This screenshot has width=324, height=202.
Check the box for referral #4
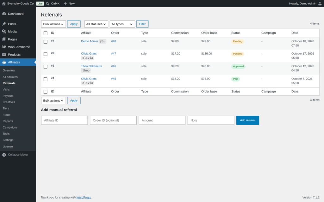(46, 42)
